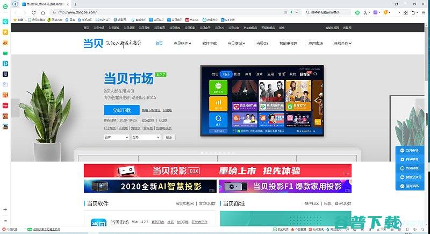
Task: Open the yellow star sidebar icon
Action: point(5,32)
